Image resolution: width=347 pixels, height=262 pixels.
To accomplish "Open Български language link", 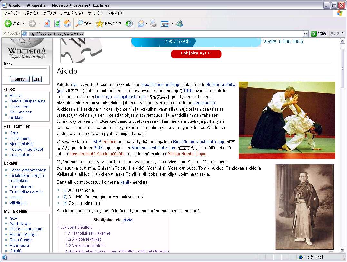I will [x=19, y=246].
